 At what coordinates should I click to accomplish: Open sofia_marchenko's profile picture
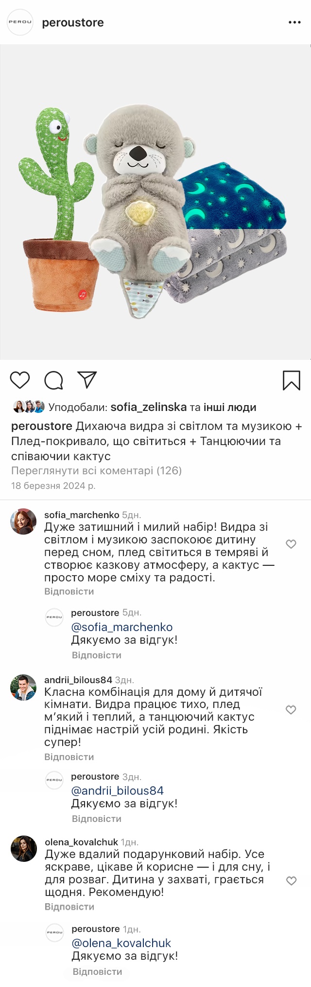coord(23,521)
